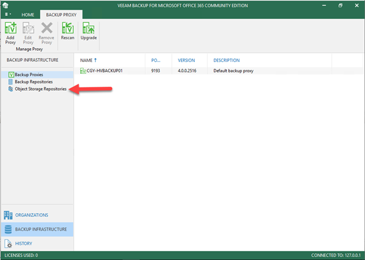Close the Veeam Backup window
The image size is (365, 260).
point(357,5)
